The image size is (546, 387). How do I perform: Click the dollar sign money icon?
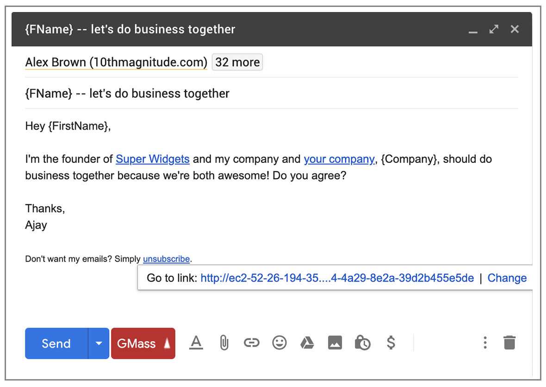391,343
